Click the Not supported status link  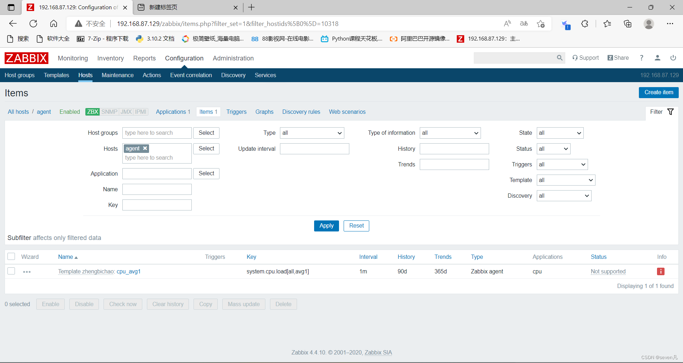click(x=608, y=272)
